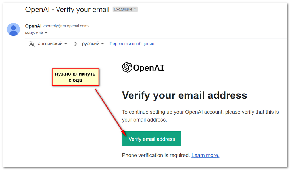This screenshot has width=290, height=170.
Task: Expand recipient details arrow next to кому: мне
Action: 46,33
